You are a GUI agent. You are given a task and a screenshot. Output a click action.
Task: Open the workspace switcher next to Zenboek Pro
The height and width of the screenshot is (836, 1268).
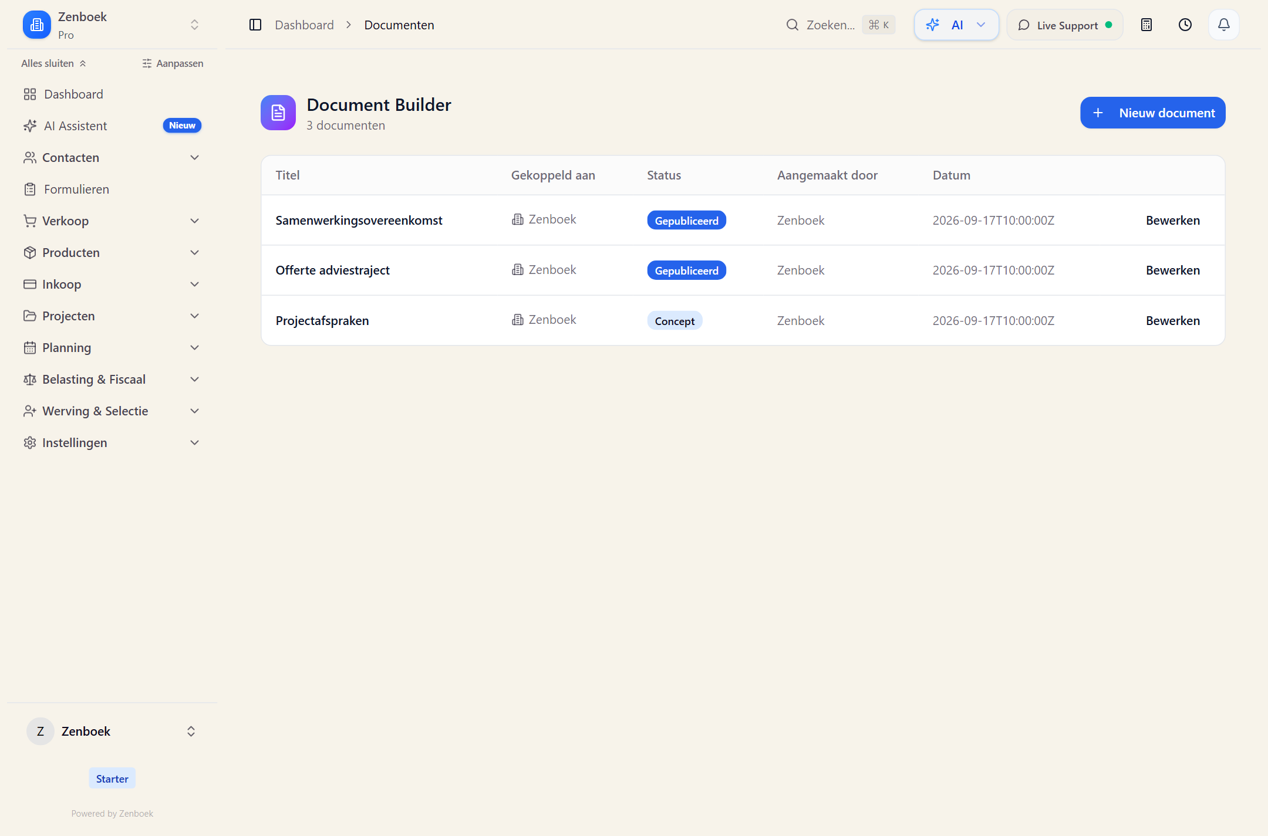tap(194, 25)
